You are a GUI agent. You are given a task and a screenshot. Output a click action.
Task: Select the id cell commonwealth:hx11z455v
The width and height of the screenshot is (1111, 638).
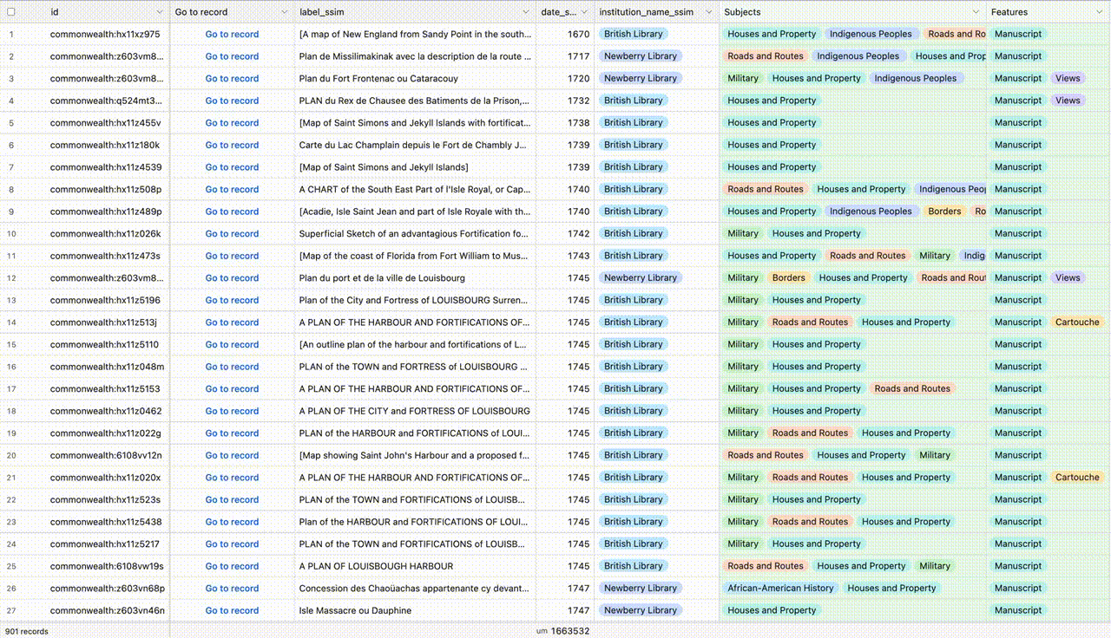[105, 123]
